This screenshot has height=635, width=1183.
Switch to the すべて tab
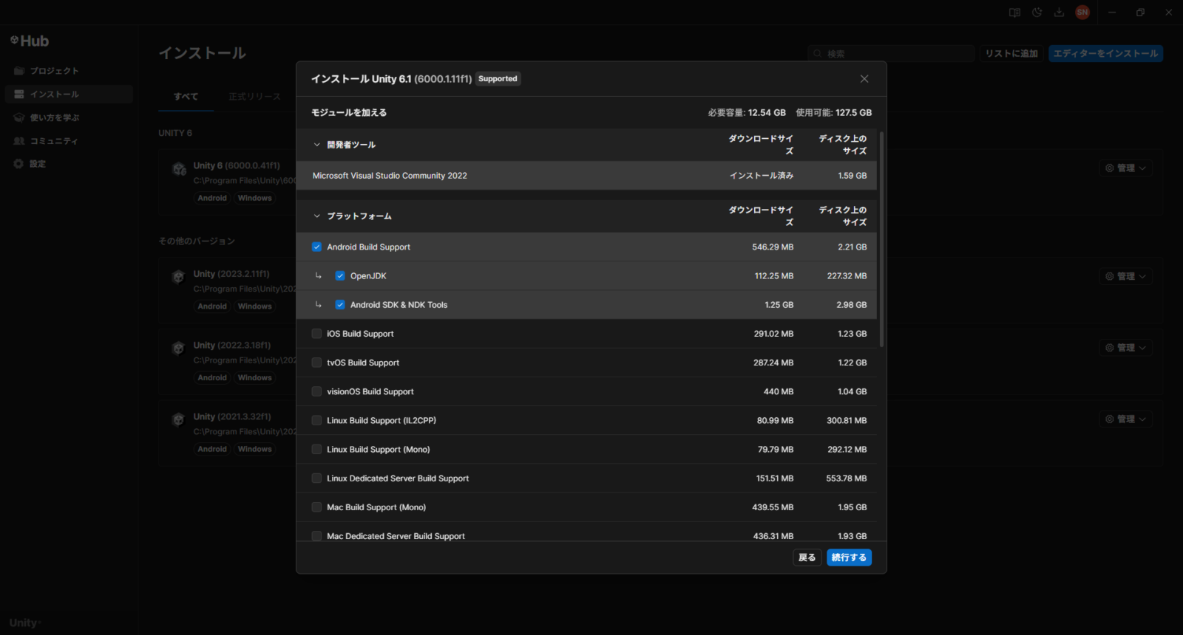coord(186,97)
